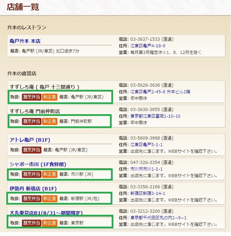Click phone number 03-3630-3855
Viewport: 231px width, 236px height.
click(145, 110)
